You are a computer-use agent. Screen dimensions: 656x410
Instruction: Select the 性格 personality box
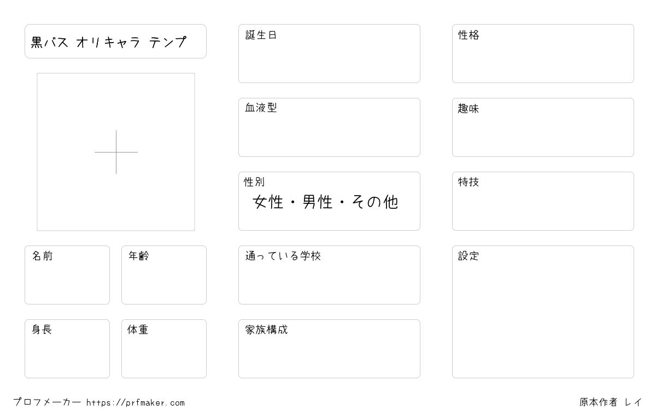coord(543,54)
